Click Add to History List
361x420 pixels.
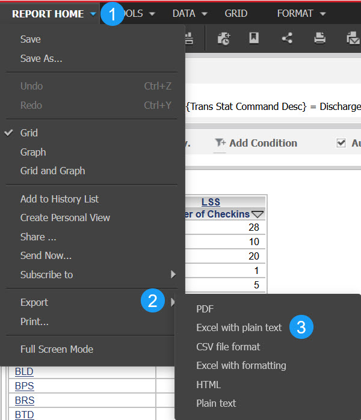point(60,199)
